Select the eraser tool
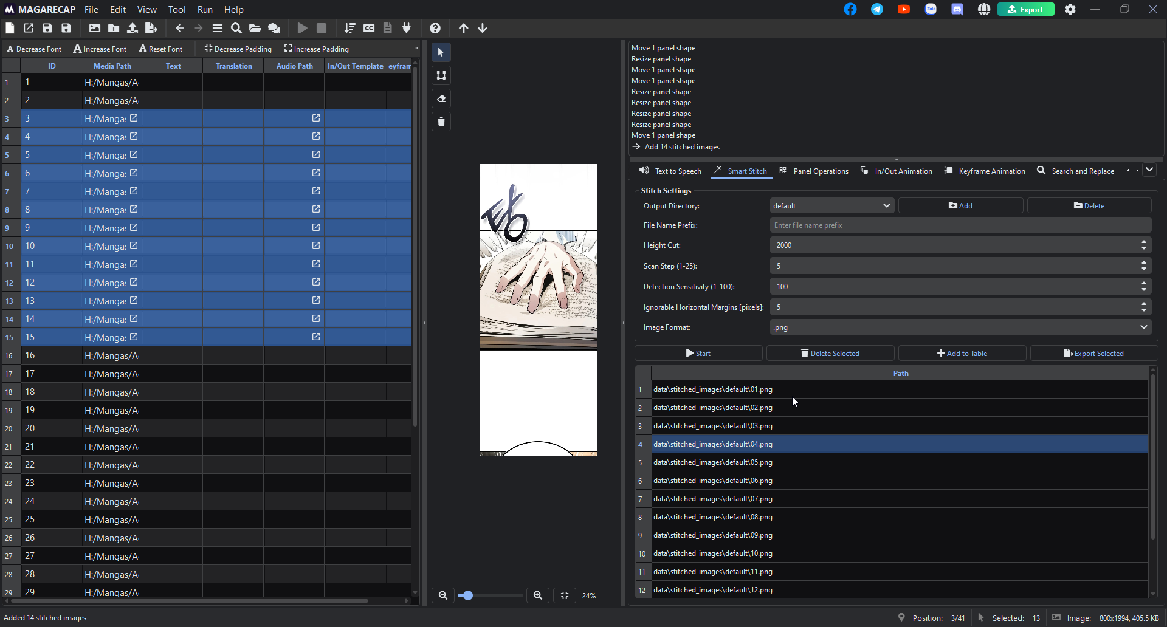 point(441,98)
